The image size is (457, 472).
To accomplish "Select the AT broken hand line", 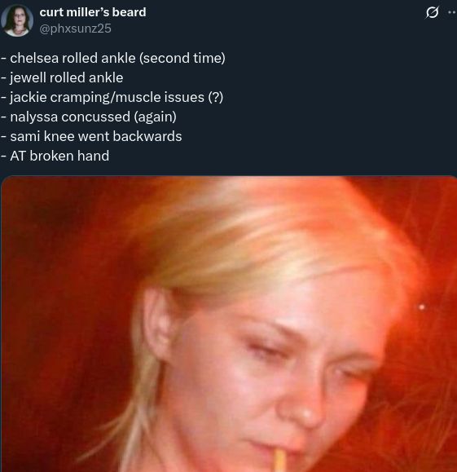I will 55,156.
